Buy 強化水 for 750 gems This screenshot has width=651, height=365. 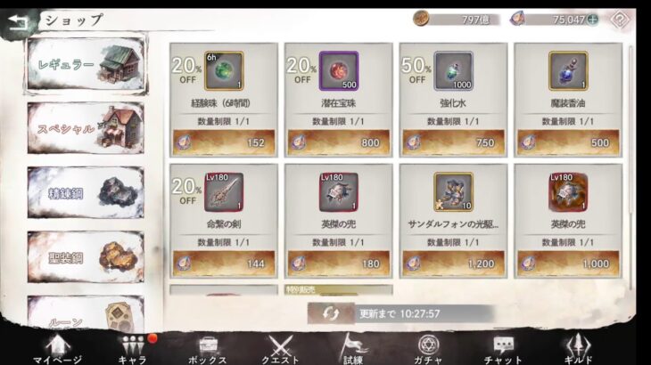click(x=453, y=142)
